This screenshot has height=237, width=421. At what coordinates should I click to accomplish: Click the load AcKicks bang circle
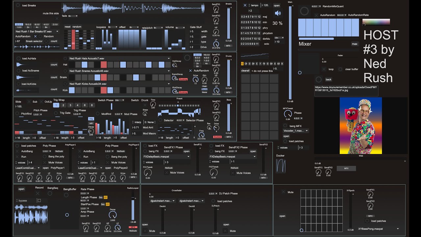point(18,84)
